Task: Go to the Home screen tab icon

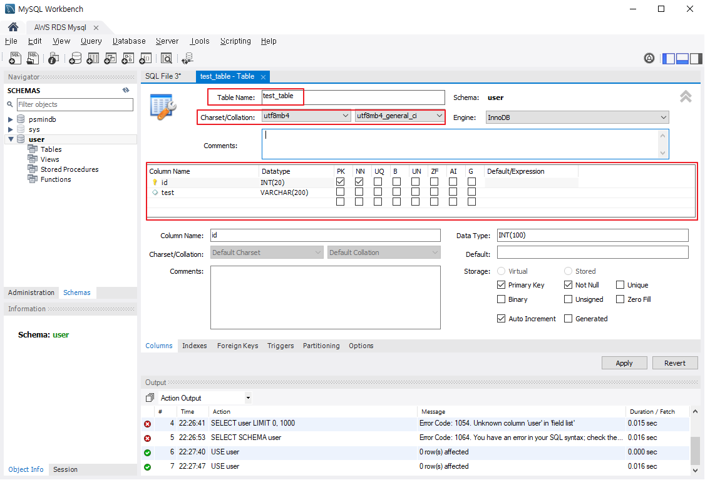Action: click(13, 27)
